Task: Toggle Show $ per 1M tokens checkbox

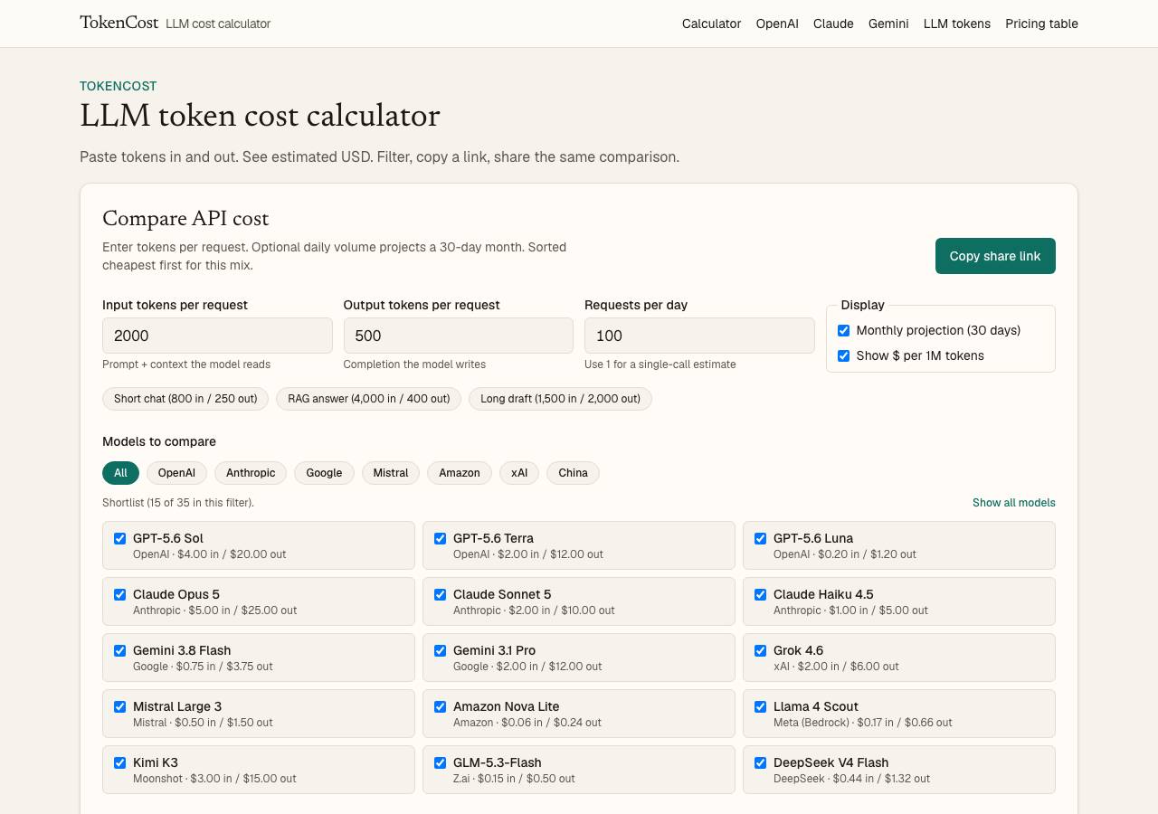Action: pos(843,355)
